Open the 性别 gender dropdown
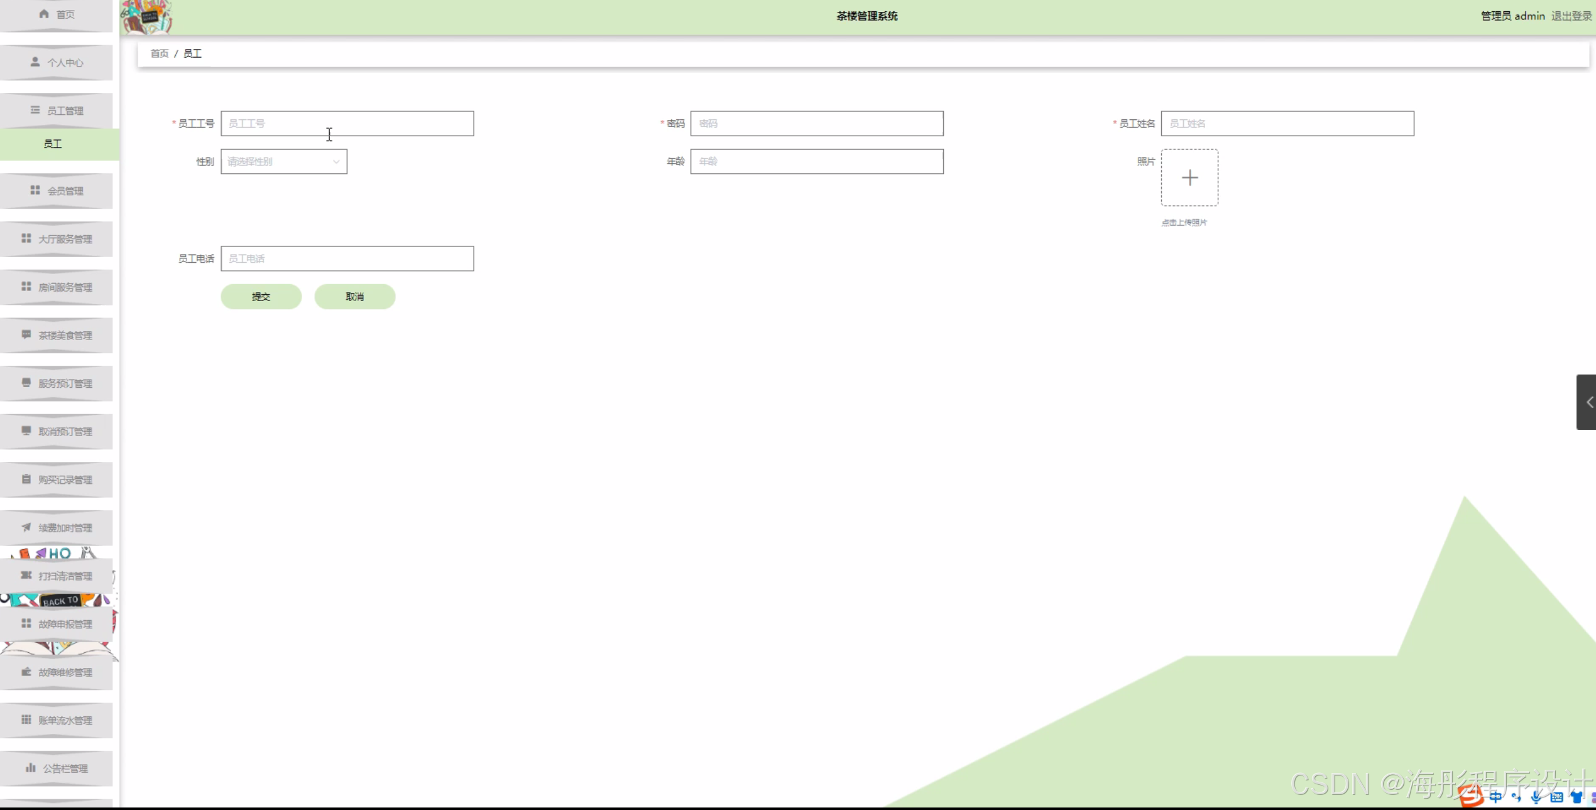 pyautogui.click(x=283, y=161)
